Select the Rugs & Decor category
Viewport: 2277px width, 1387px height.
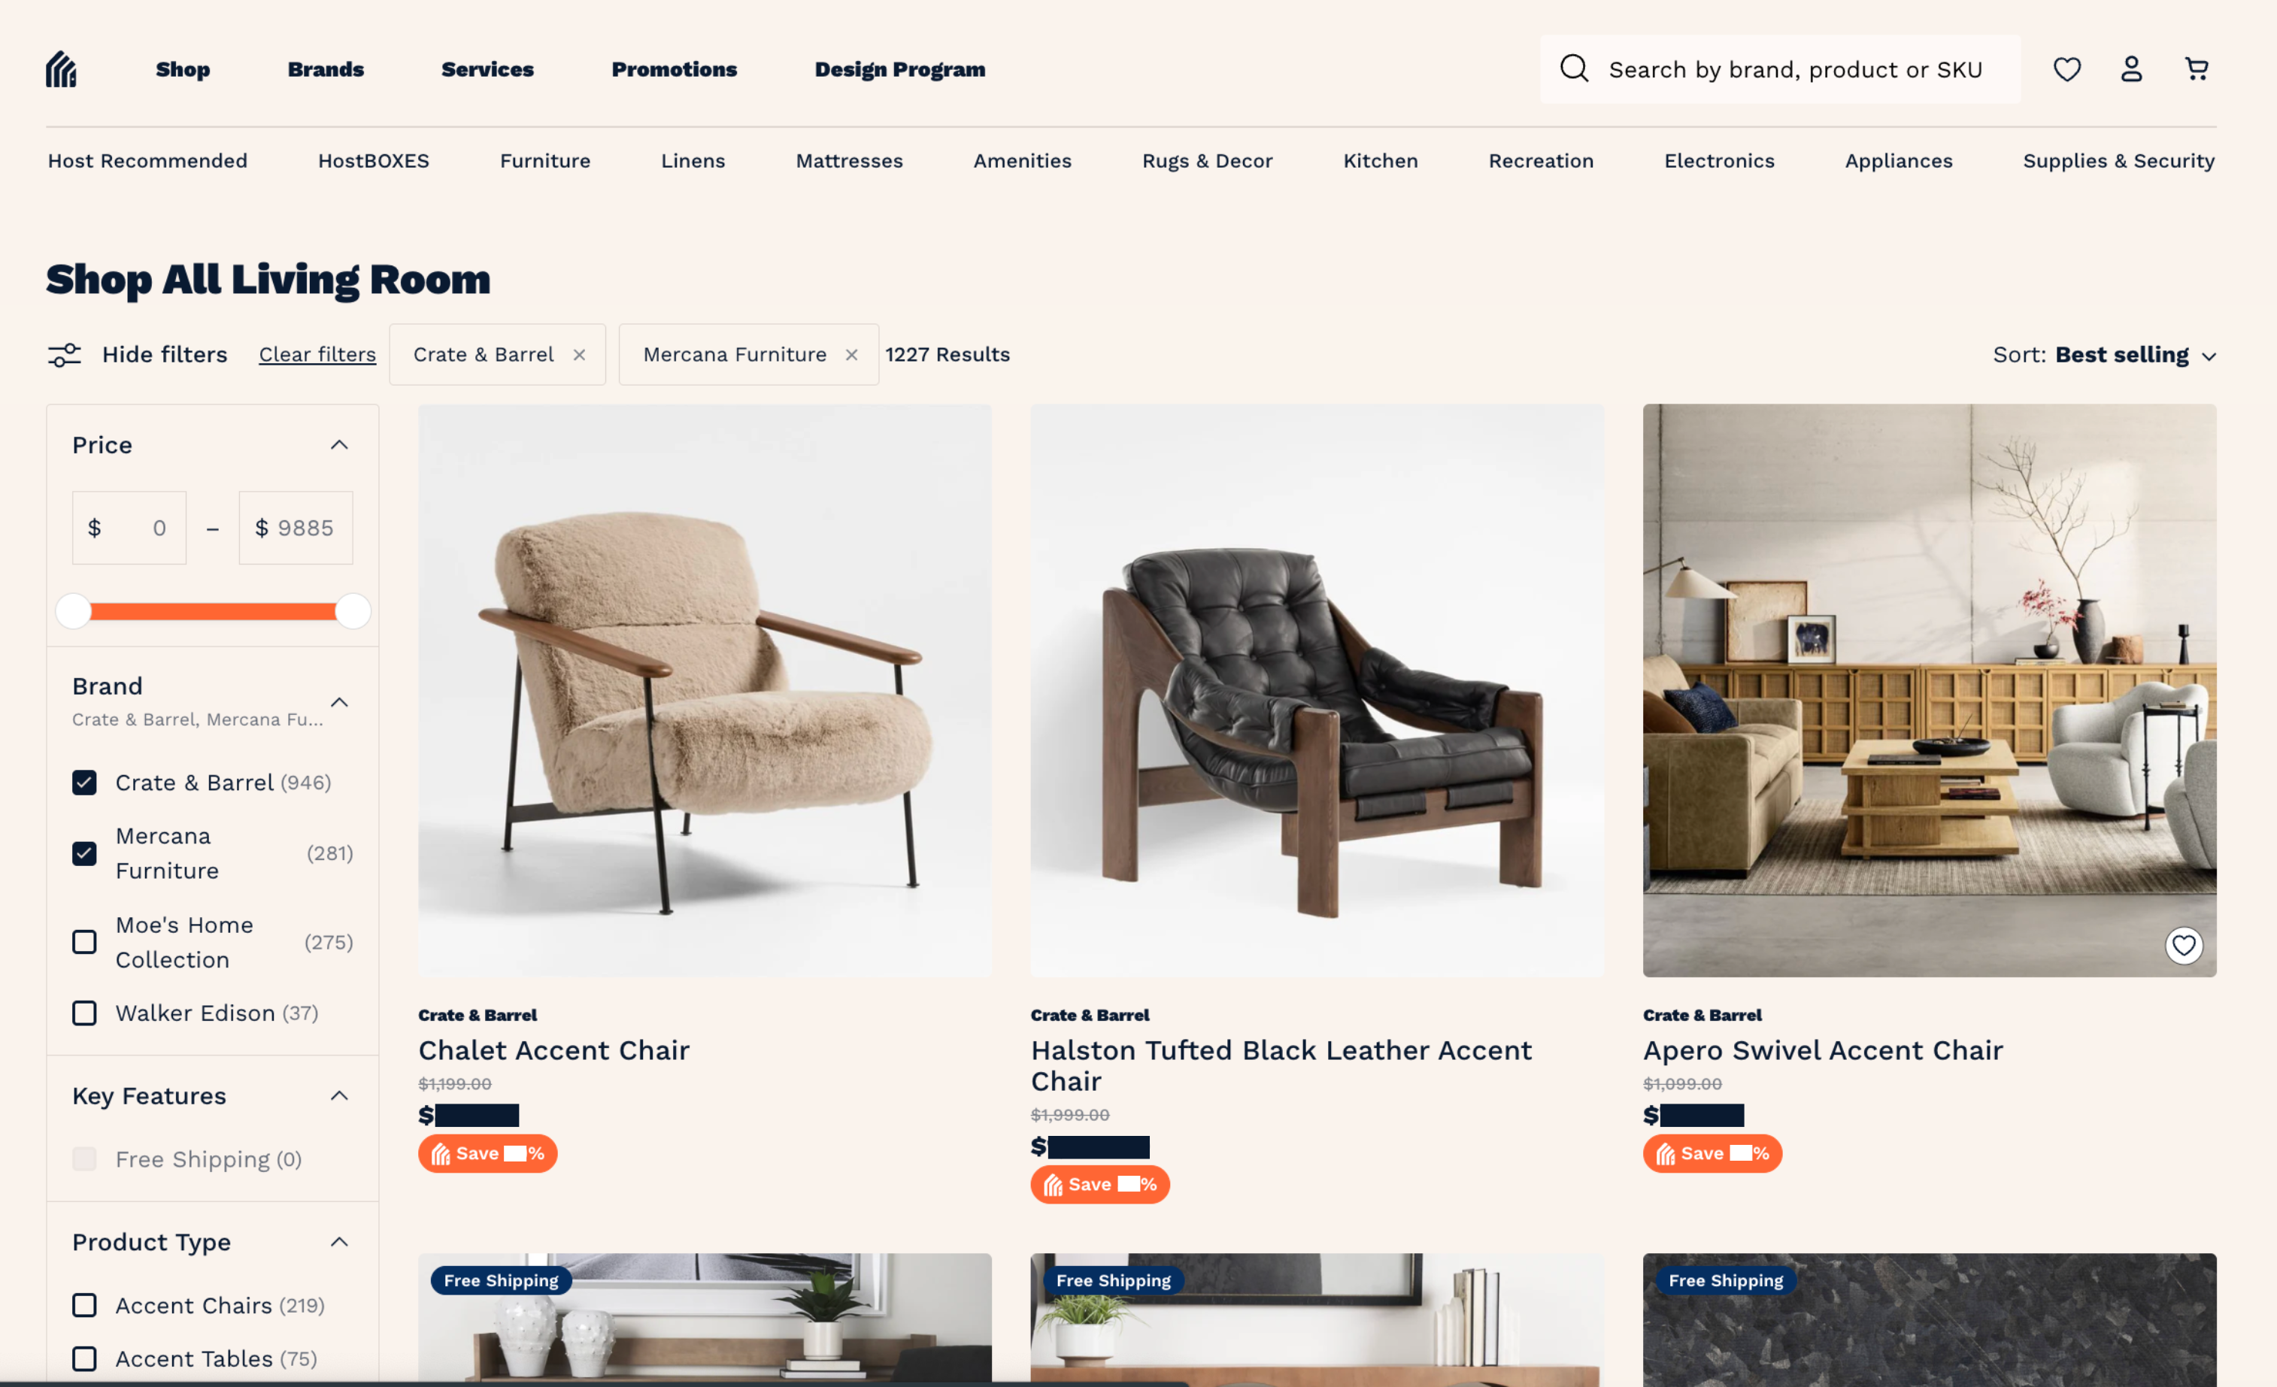[1206, 161]
